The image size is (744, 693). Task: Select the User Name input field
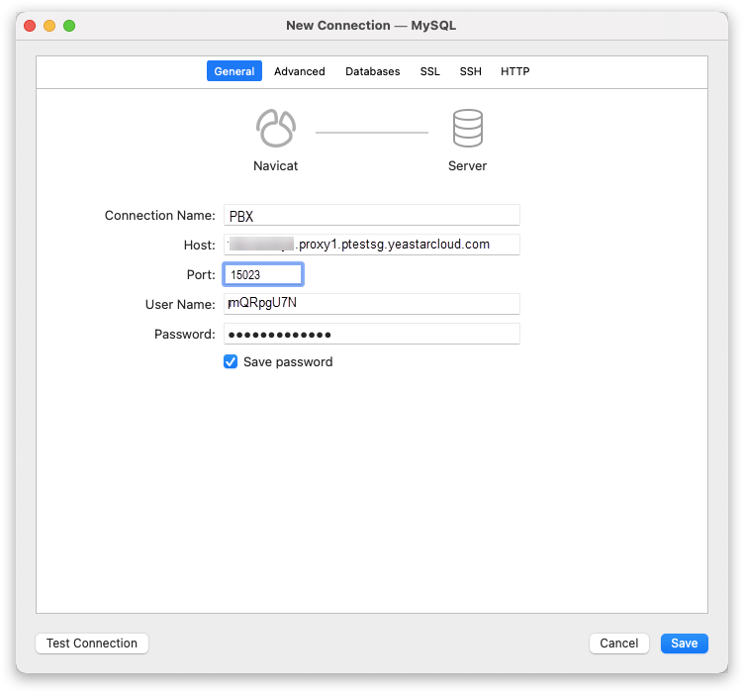[371, 304]
